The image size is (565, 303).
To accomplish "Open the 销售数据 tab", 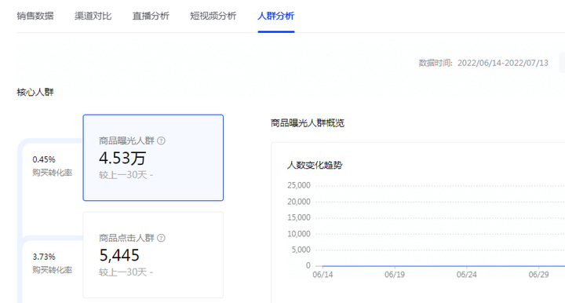I will pyautogui.click(x=35, y=16).
